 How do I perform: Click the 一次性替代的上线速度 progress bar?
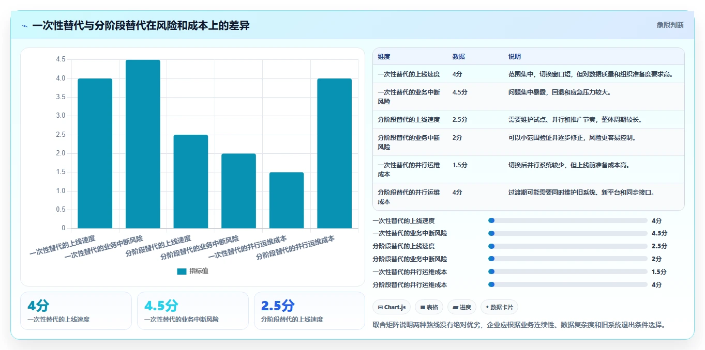(x=568, y=220)
